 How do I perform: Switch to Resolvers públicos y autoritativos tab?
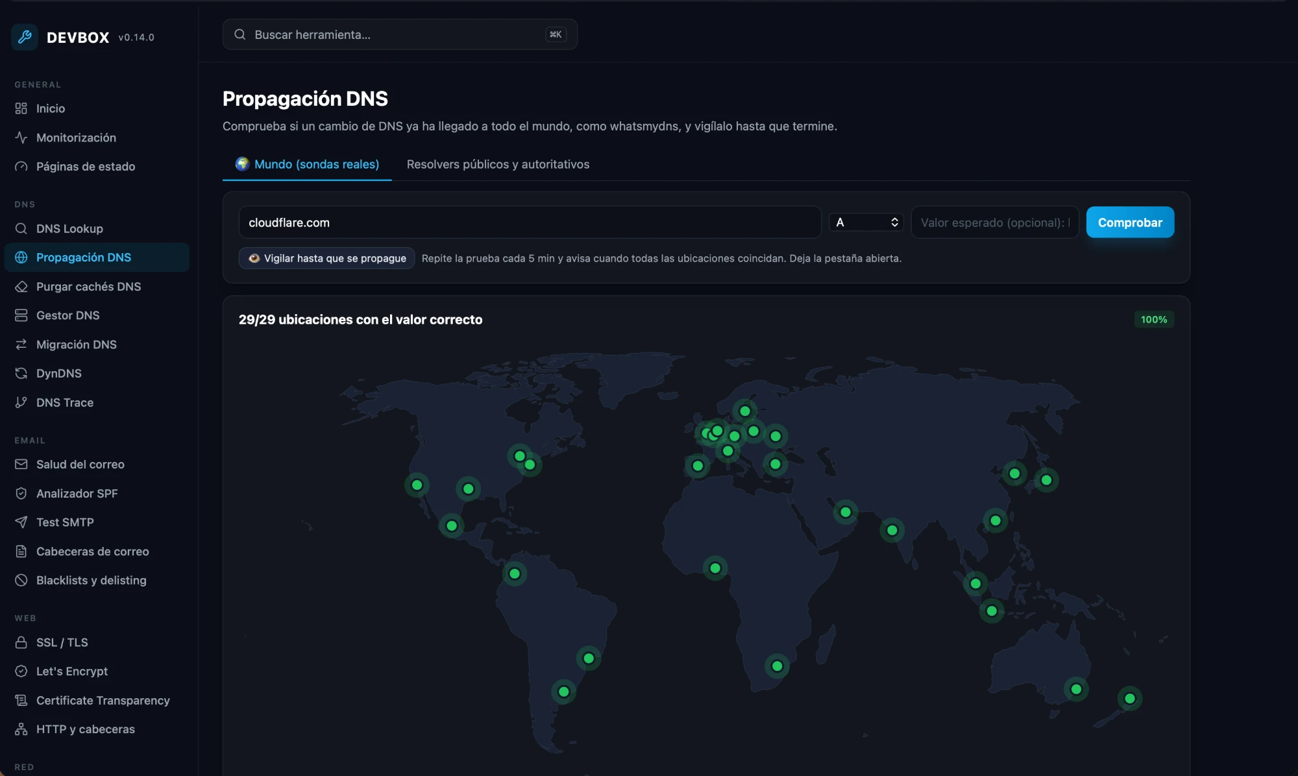coord(498,164)
